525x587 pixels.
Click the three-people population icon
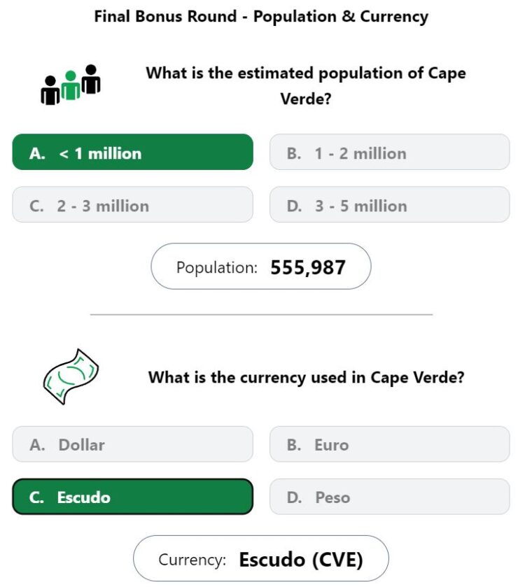click(71, 85)
